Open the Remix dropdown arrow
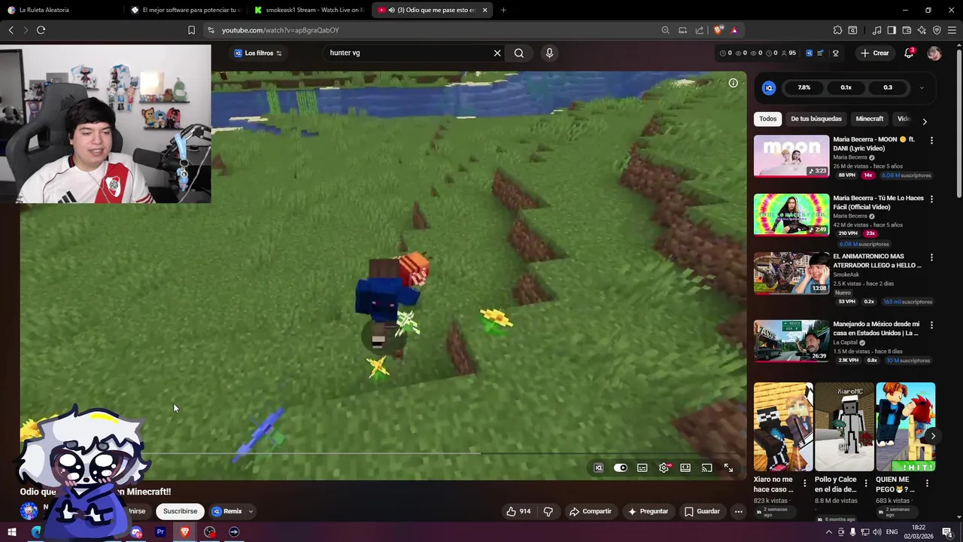The width and height of the screenshot is (963, 542). [251, 511]
